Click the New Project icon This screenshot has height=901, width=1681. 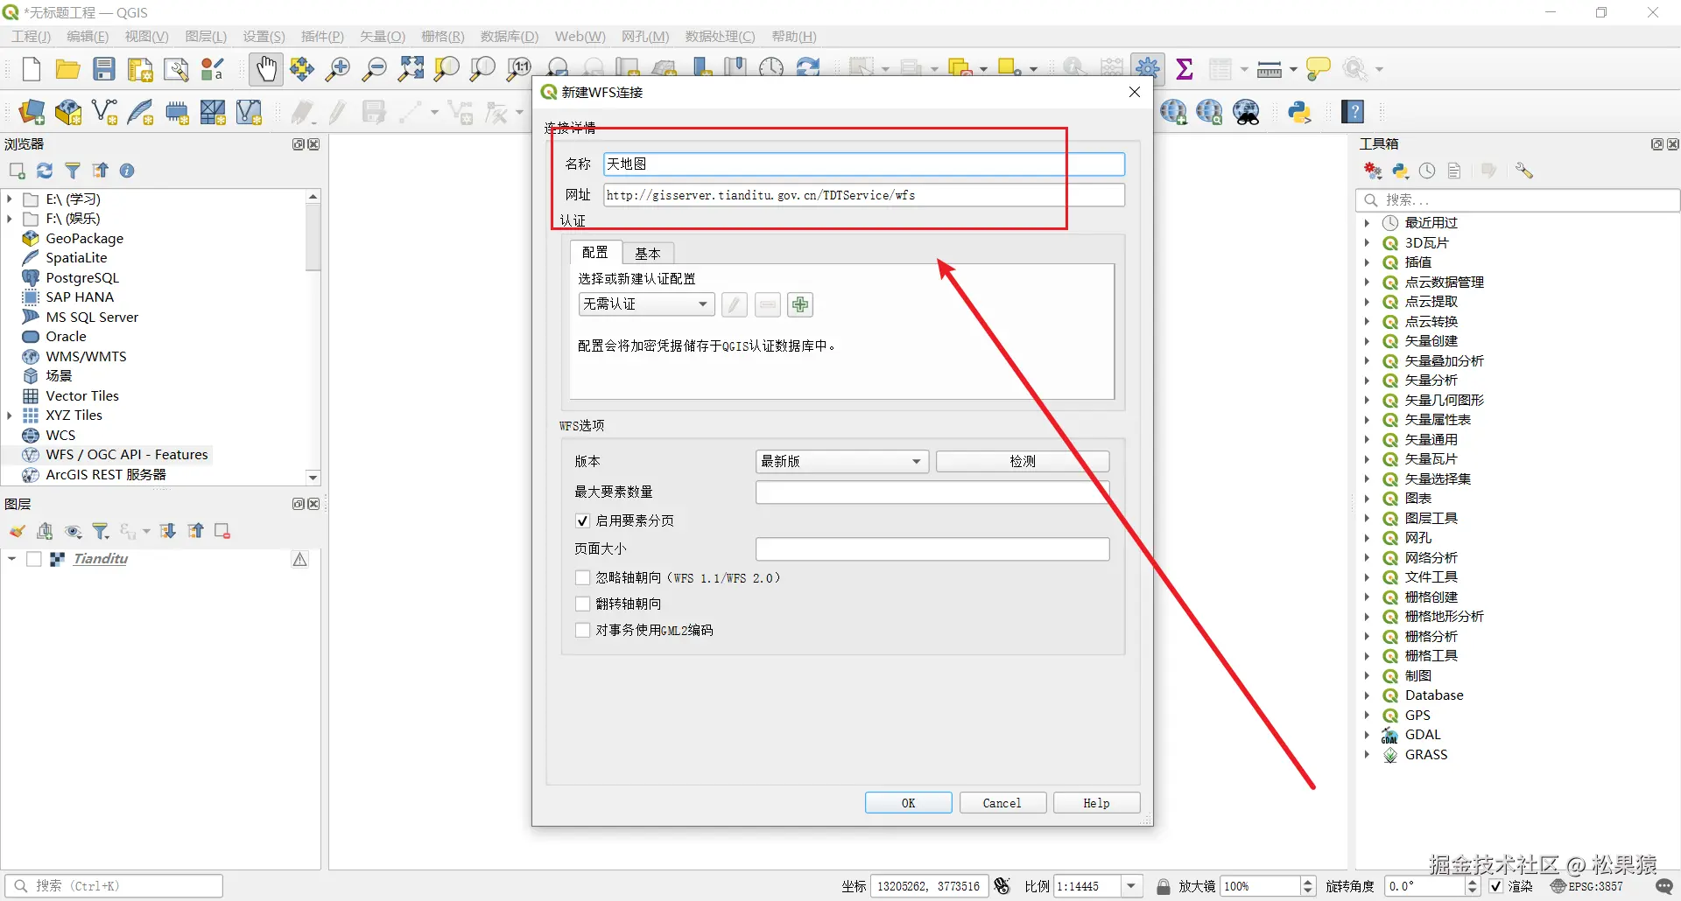tap(32, 69)
